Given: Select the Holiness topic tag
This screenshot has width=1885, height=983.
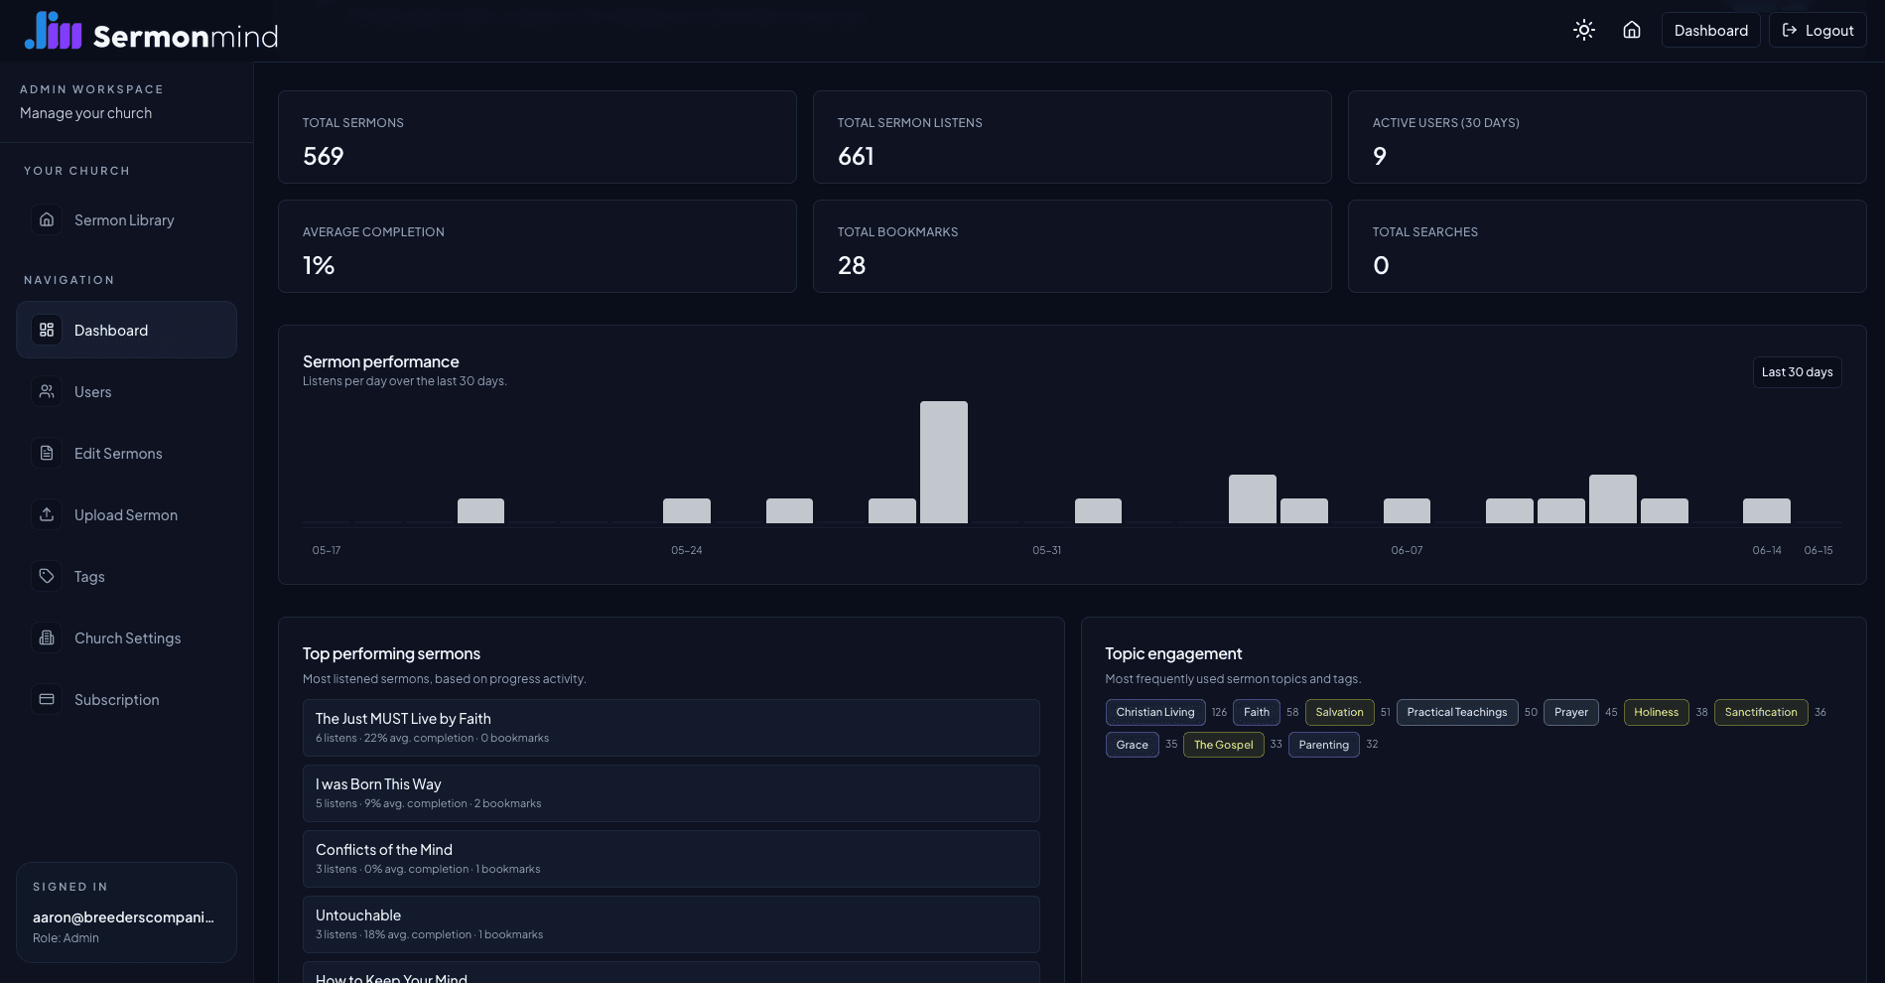Looking at the screenshot, I should point(1656,713).
